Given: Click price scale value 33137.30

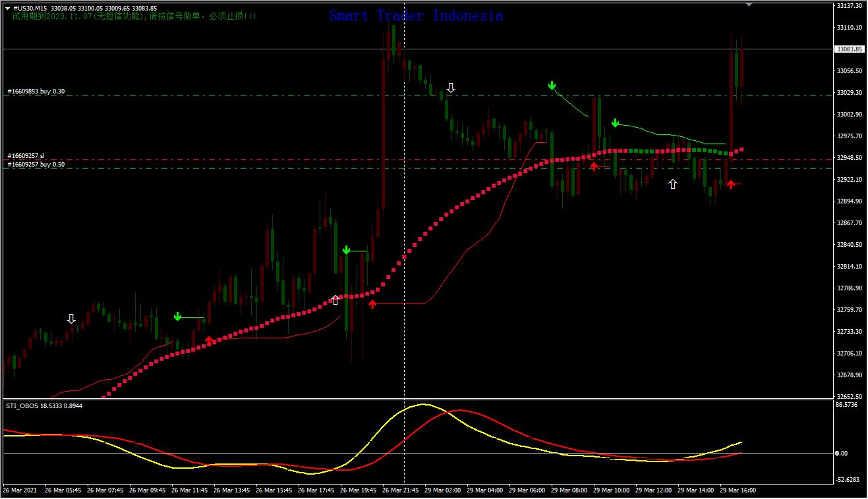Looking at the screenshot, I should point(849,6).
